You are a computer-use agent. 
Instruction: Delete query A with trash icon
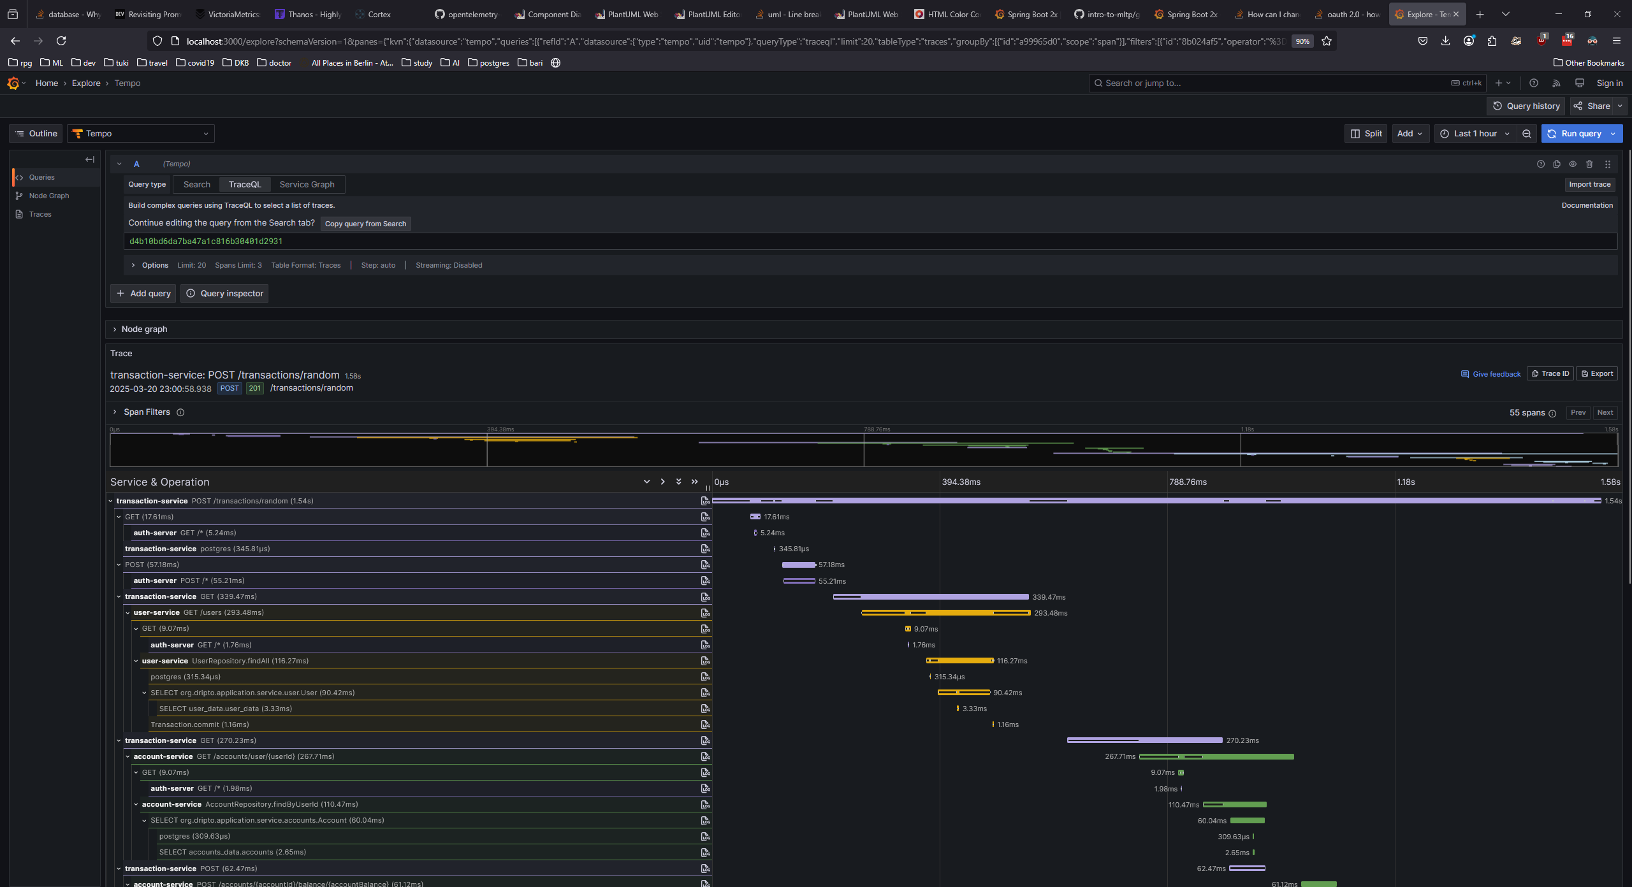click(1589, 164)
